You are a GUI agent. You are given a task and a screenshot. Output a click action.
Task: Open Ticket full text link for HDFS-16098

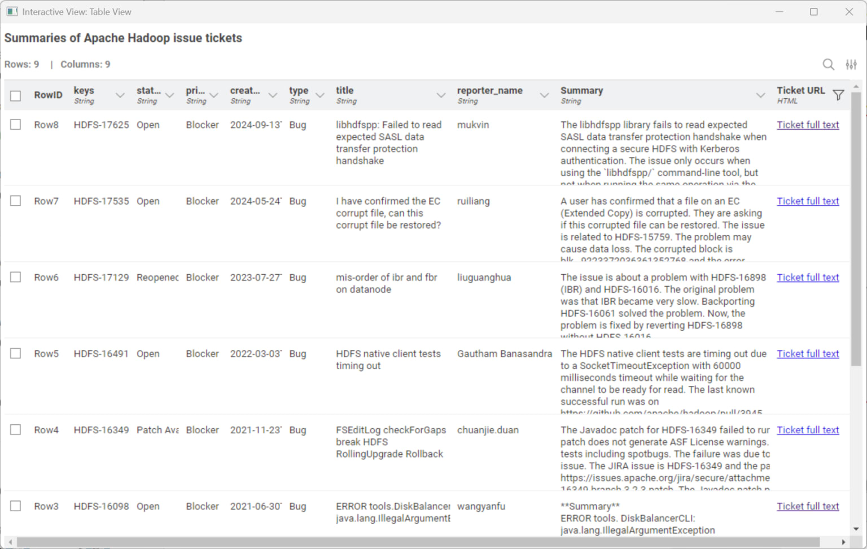[808, 506]
